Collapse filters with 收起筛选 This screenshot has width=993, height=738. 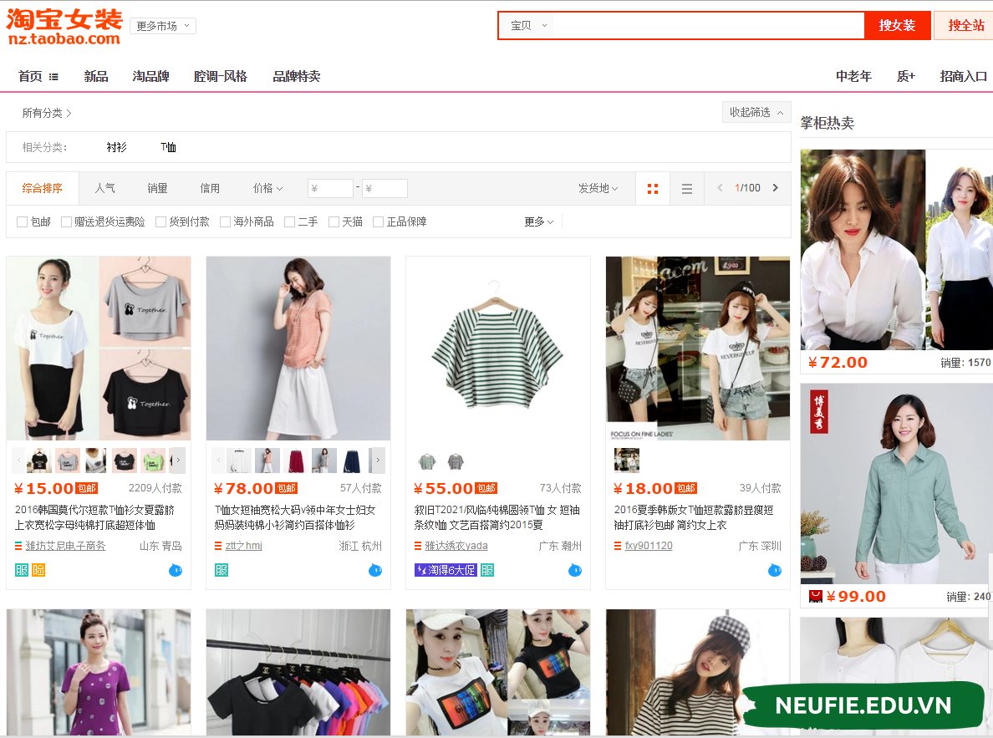click(756, 112)
